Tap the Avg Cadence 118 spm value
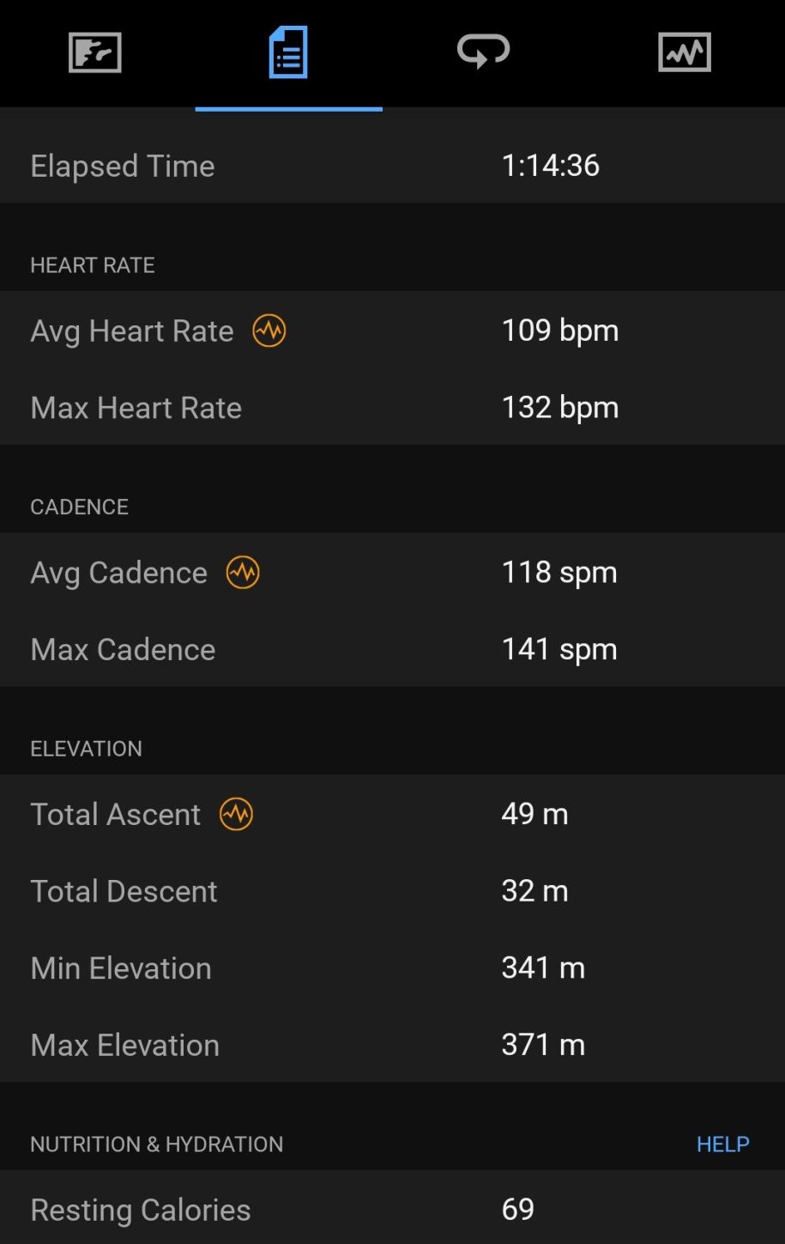The height and width of the screenshot is (1244, 785). [x=559, y=573]
